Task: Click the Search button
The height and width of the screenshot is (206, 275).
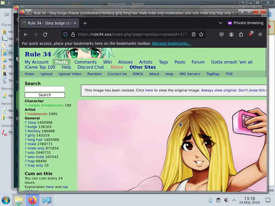Action: tap(45, 95)
